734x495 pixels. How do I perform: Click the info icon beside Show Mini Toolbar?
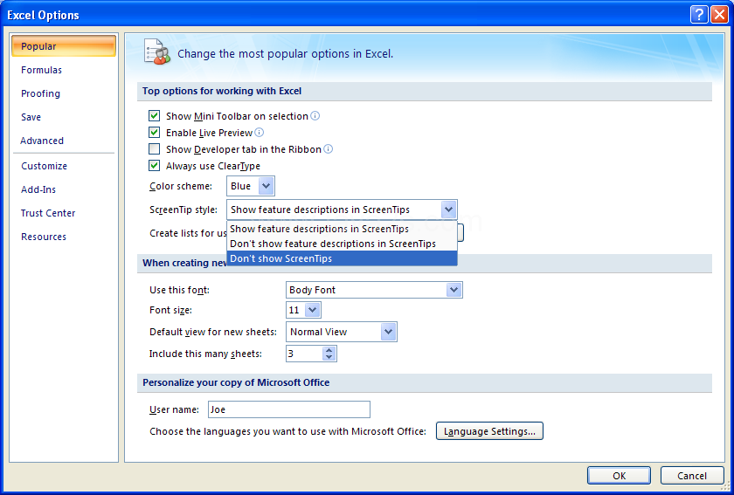[x=315, y=115]
